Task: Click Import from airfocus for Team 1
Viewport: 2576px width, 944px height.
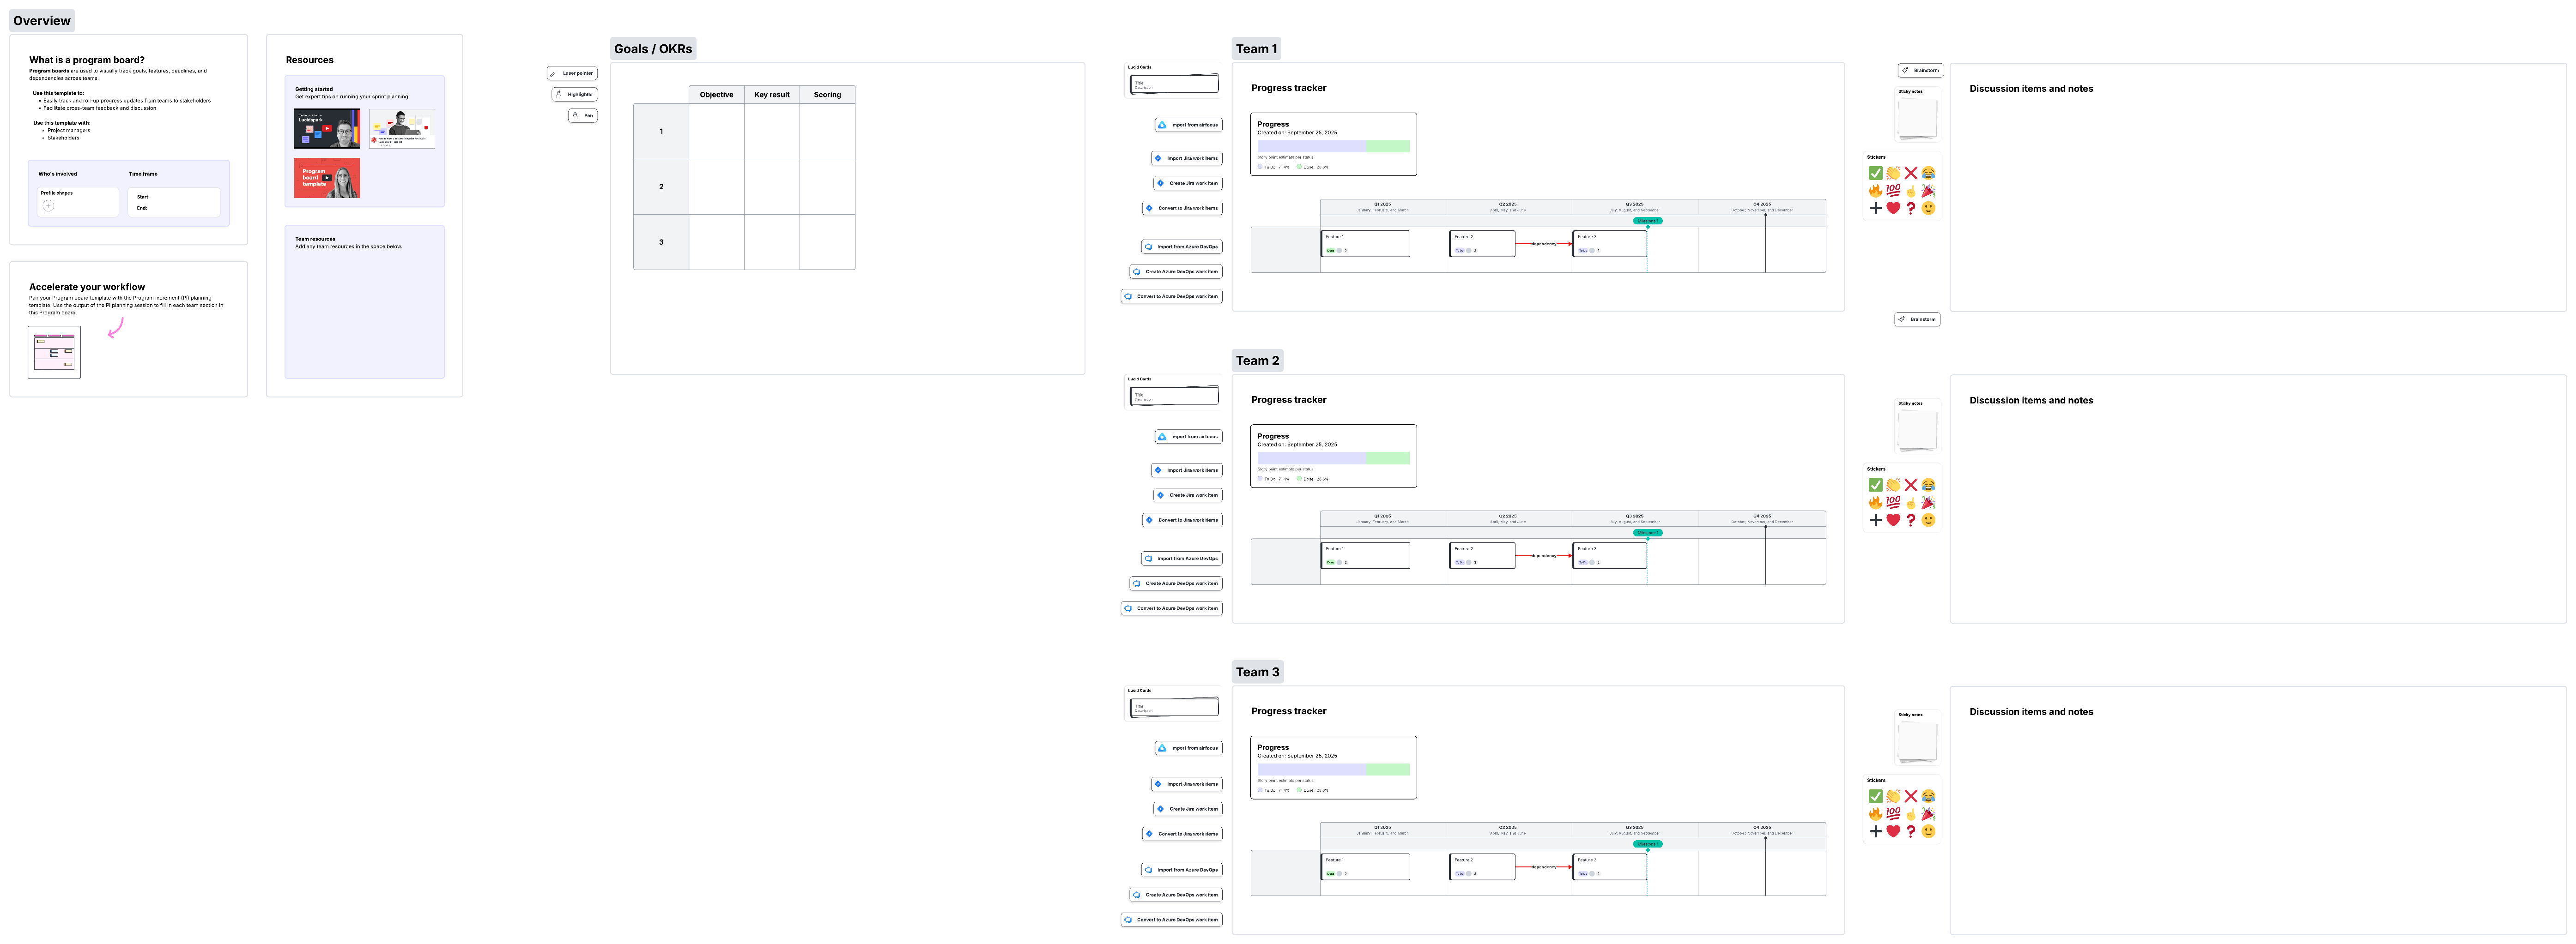Action: (x=1188, y=125)
